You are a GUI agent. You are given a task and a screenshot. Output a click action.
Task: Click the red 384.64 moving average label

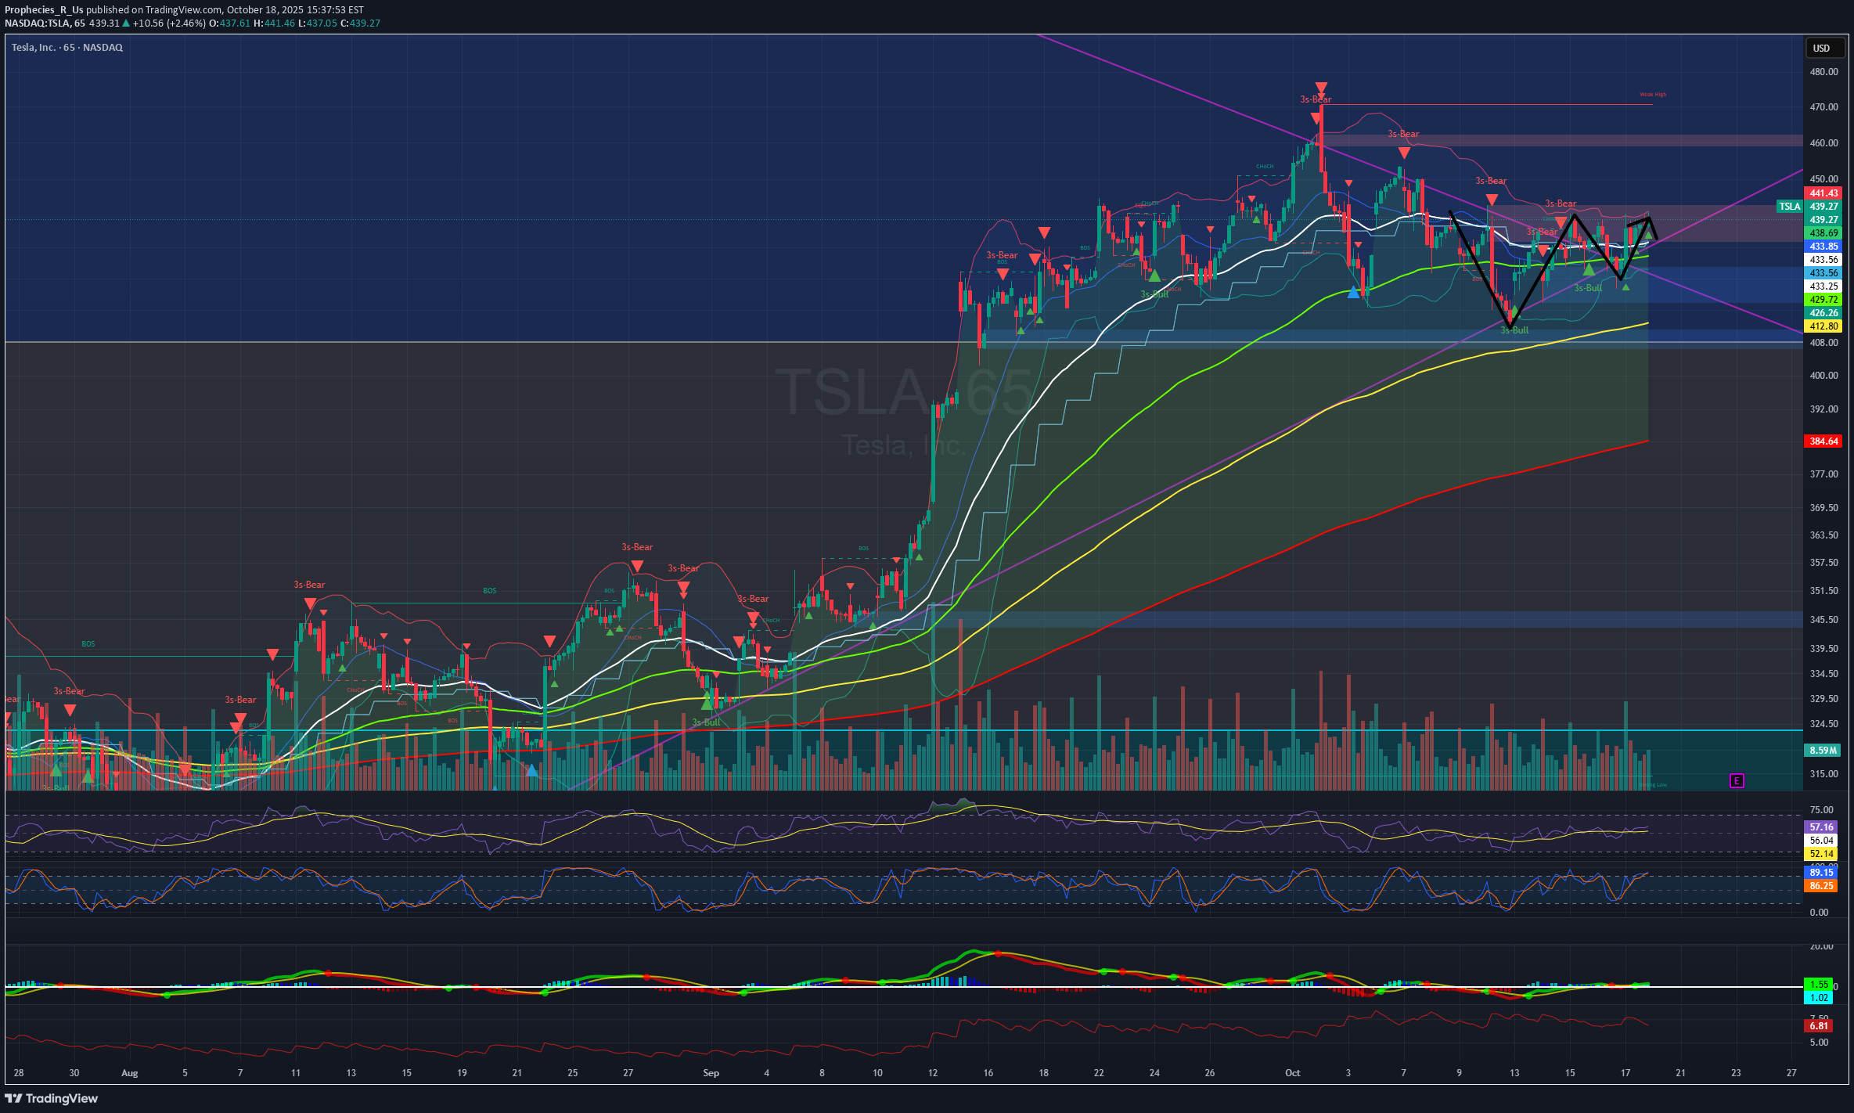(1823, 441)
